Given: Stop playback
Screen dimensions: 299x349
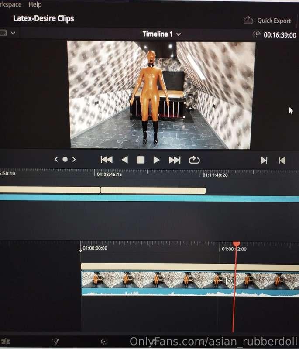Looking at the screenshot, I should (x=141, y=160).
